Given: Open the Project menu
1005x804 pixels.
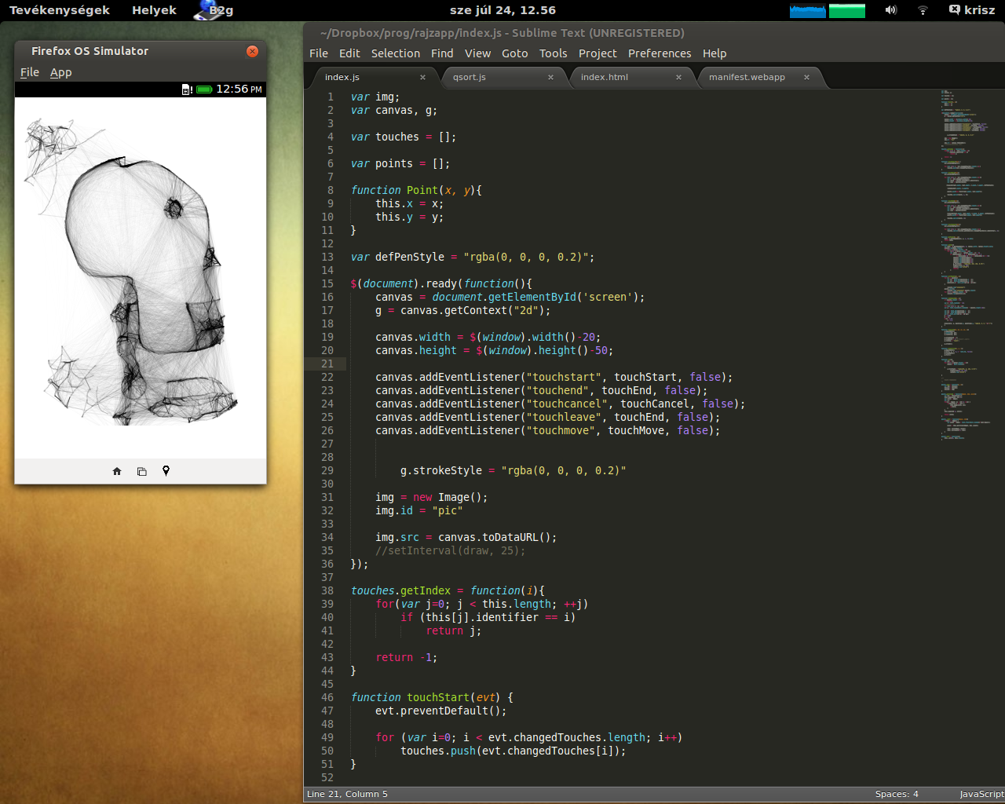Looking at the screenshot, I should 598,53.
